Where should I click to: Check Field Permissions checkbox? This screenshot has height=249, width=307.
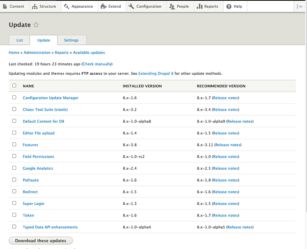pos(14,156)
